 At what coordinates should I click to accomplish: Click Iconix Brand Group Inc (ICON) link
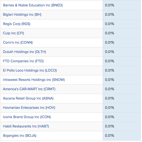tap(27, 117)
